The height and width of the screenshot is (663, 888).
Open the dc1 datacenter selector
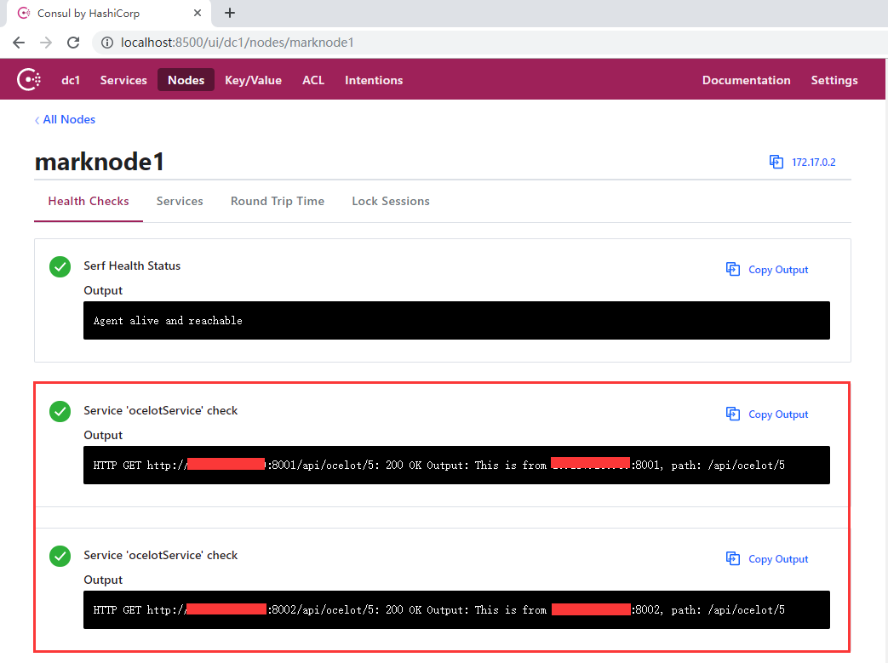pyautogui.click(x=71, y=80)
